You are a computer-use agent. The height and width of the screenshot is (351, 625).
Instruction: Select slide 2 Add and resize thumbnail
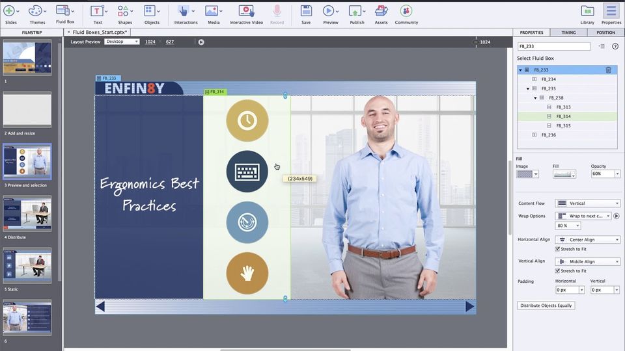(27, 110)
